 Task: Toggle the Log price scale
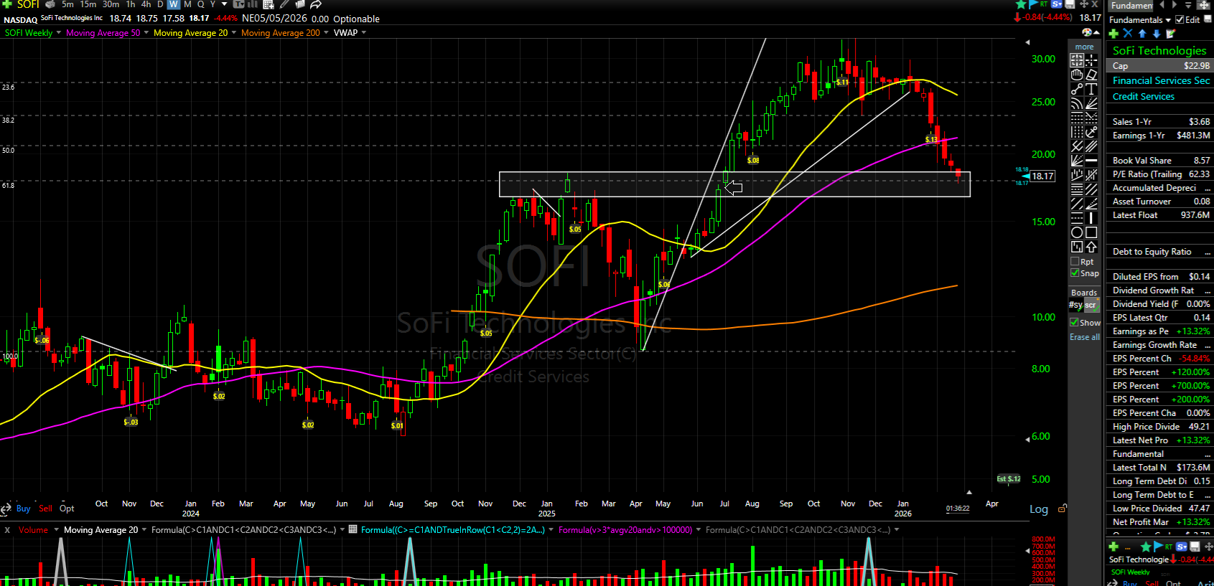tap(1039, 509)
